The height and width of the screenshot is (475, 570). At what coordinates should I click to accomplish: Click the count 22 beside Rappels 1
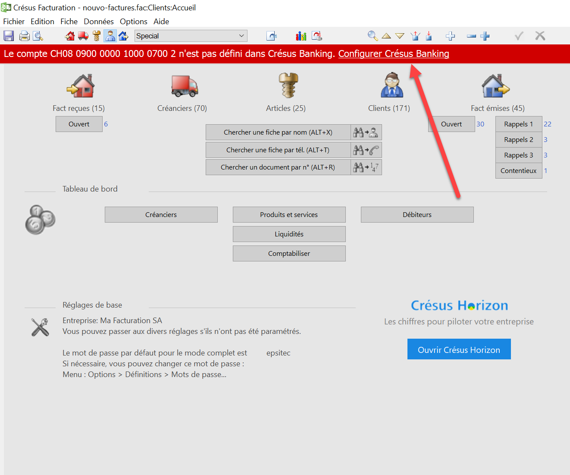coord(548,124)
